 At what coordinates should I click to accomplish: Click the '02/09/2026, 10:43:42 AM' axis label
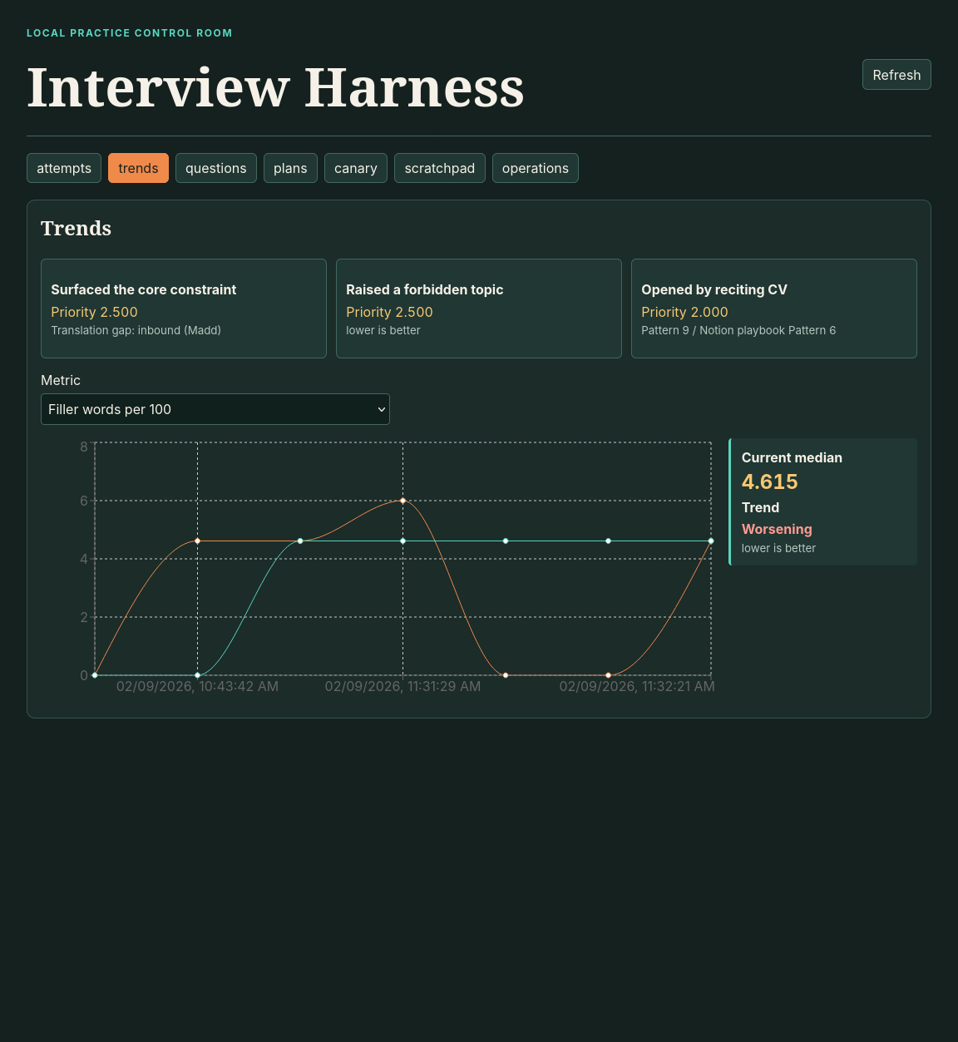click(x=197, y=686)
